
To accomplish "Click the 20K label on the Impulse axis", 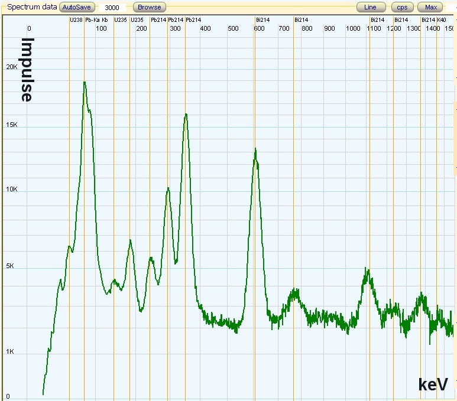I will point(12,67).
